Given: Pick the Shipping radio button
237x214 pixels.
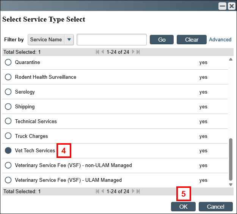Looking at the screenshot, I should (x=8, y=106).
